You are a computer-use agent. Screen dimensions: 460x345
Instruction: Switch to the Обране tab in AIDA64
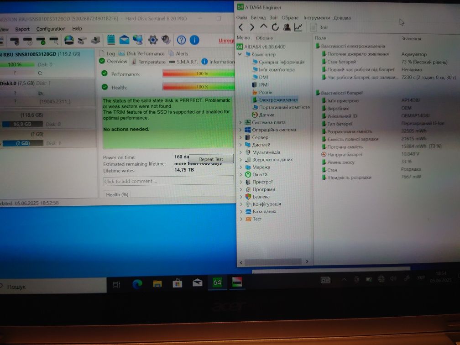(264, 38)
